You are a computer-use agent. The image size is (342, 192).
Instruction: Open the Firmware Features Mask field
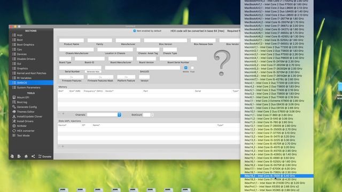[x=100, y=77]
